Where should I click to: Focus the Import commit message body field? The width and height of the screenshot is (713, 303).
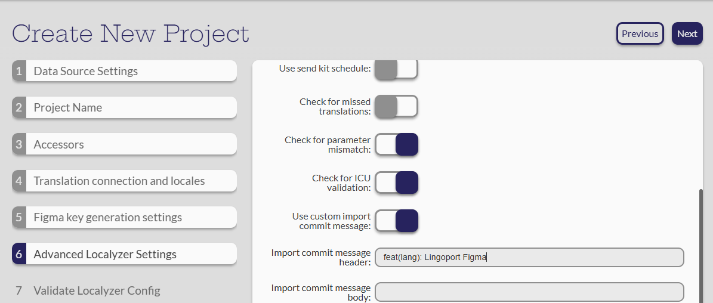[529, 292]
